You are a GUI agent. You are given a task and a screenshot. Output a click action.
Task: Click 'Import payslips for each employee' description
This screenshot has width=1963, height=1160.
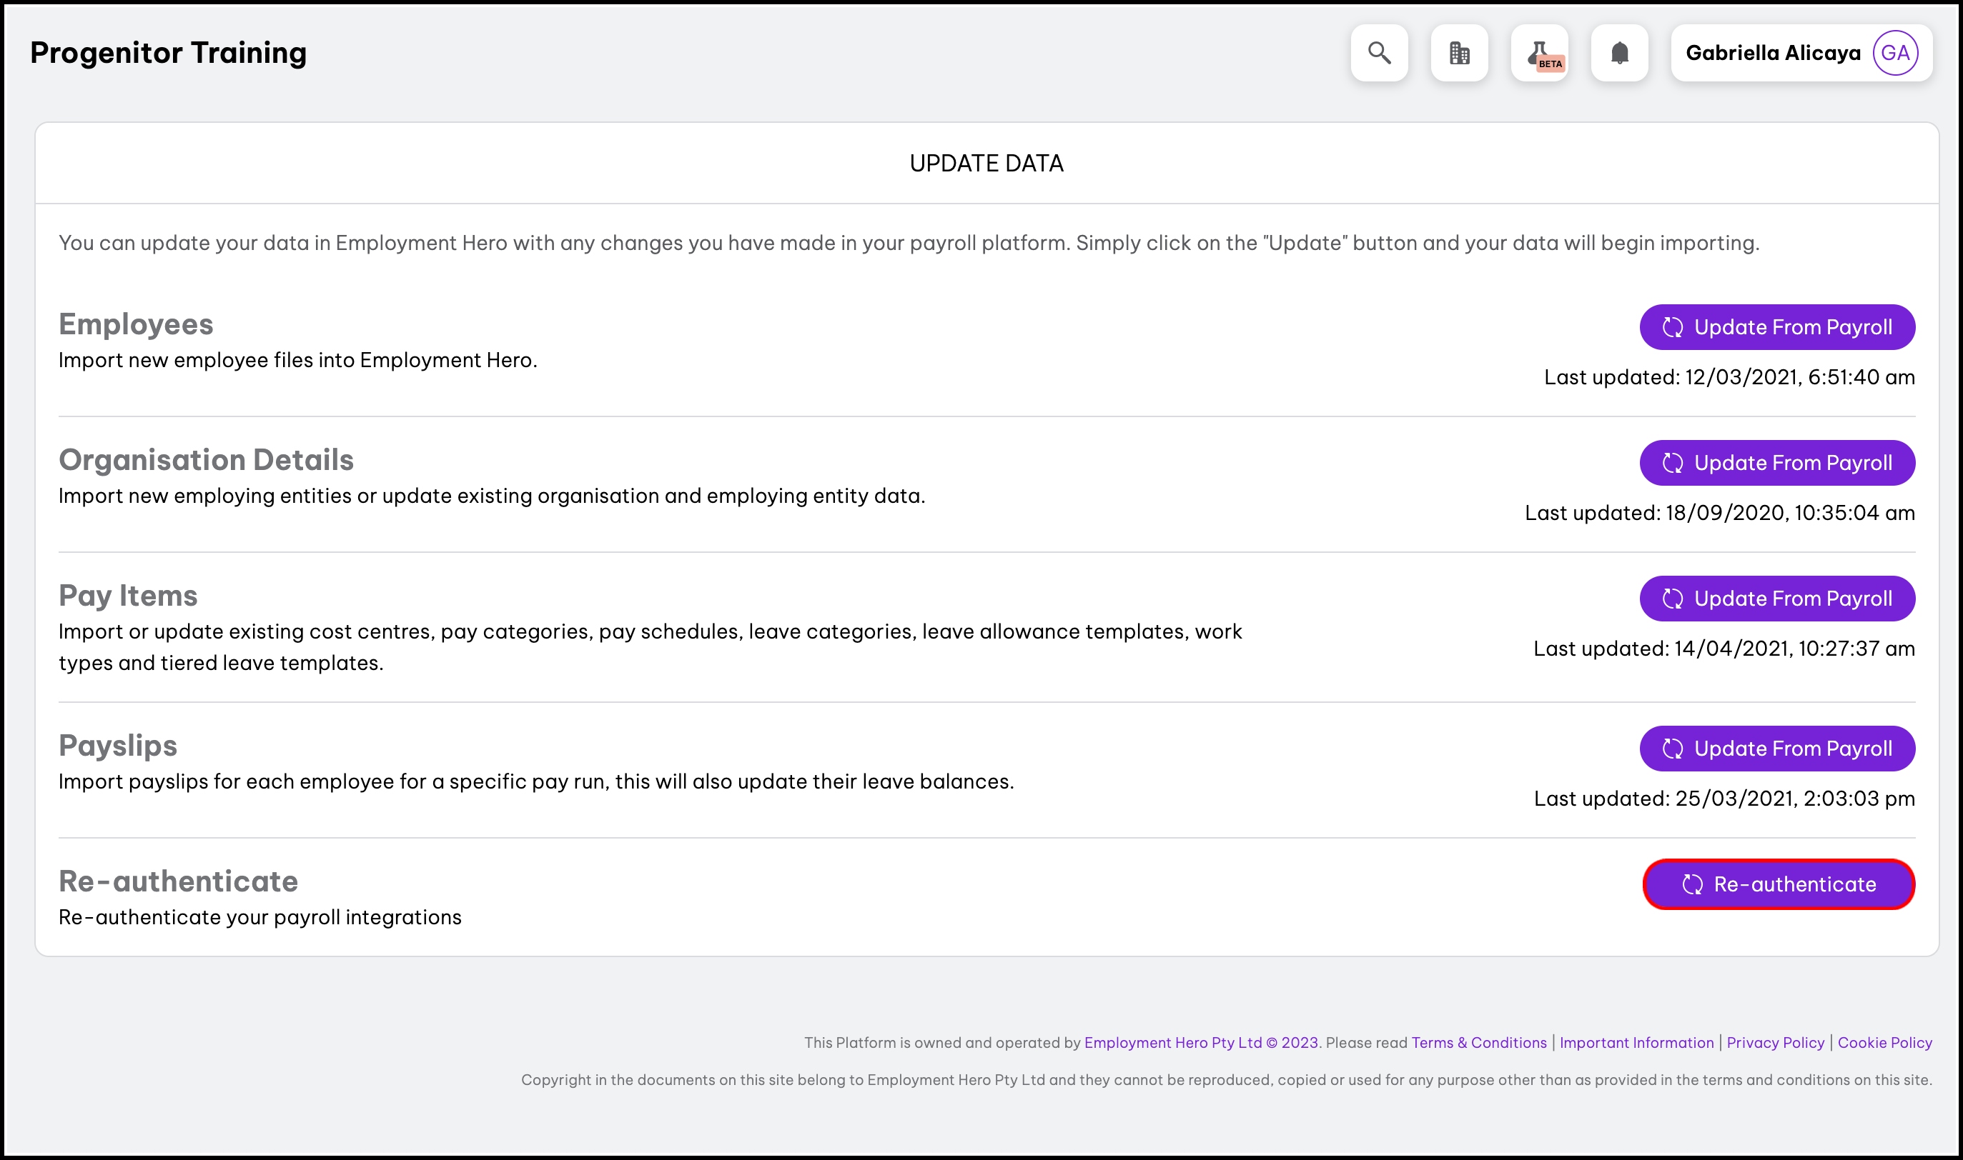pyautogui.click(x=537, y=781)
